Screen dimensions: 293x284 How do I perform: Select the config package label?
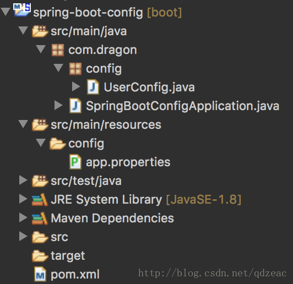[x=104, y=69]
